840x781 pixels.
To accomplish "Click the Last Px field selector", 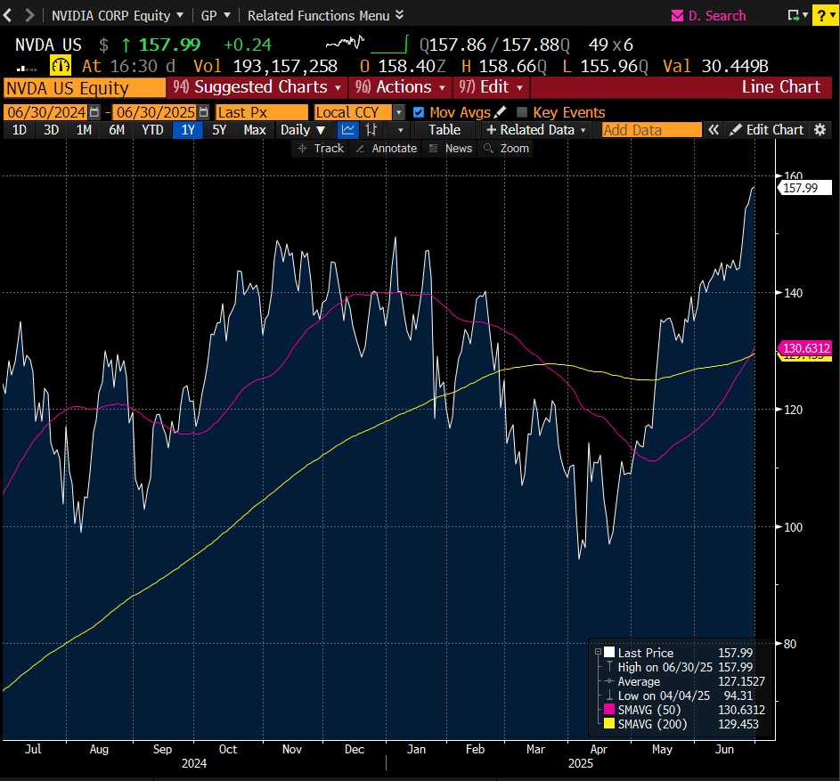I will [x=262, y=112].
